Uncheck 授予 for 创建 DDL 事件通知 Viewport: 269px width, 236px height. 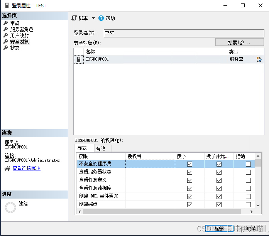coord(189,196)
